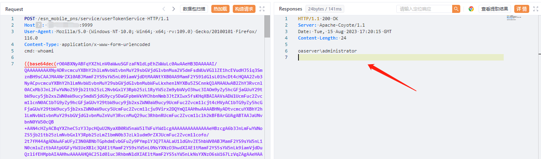Click the Date header in response
This screenshot has width=541, height=159.
(345, 31)
